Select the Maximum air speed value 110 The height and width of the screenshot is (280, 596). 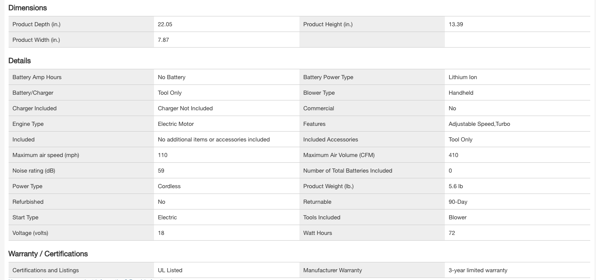163,155
